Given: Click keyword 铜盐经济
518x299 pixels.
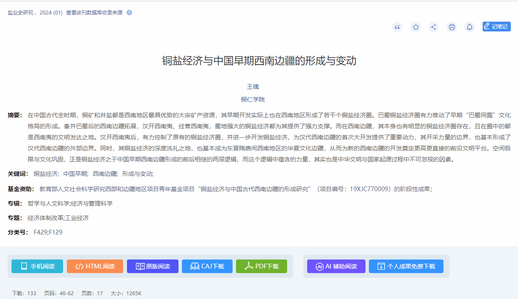Looking at the screenshot, I should [x=46, y=174].
